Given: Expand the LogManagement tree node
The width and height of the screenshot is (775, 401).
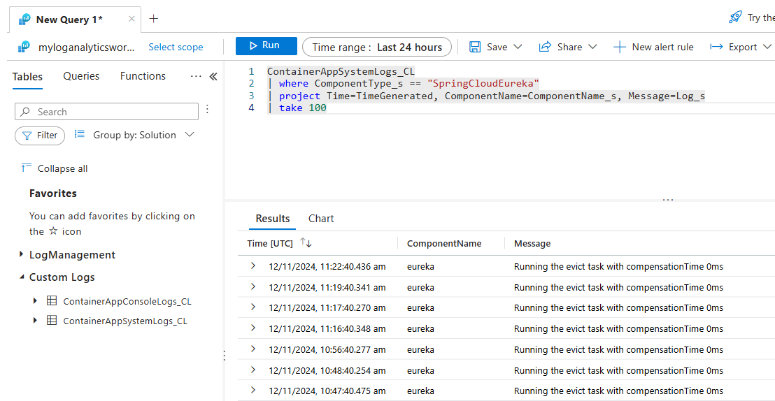Looking at the screenshot, I should [x=21, y=254].
